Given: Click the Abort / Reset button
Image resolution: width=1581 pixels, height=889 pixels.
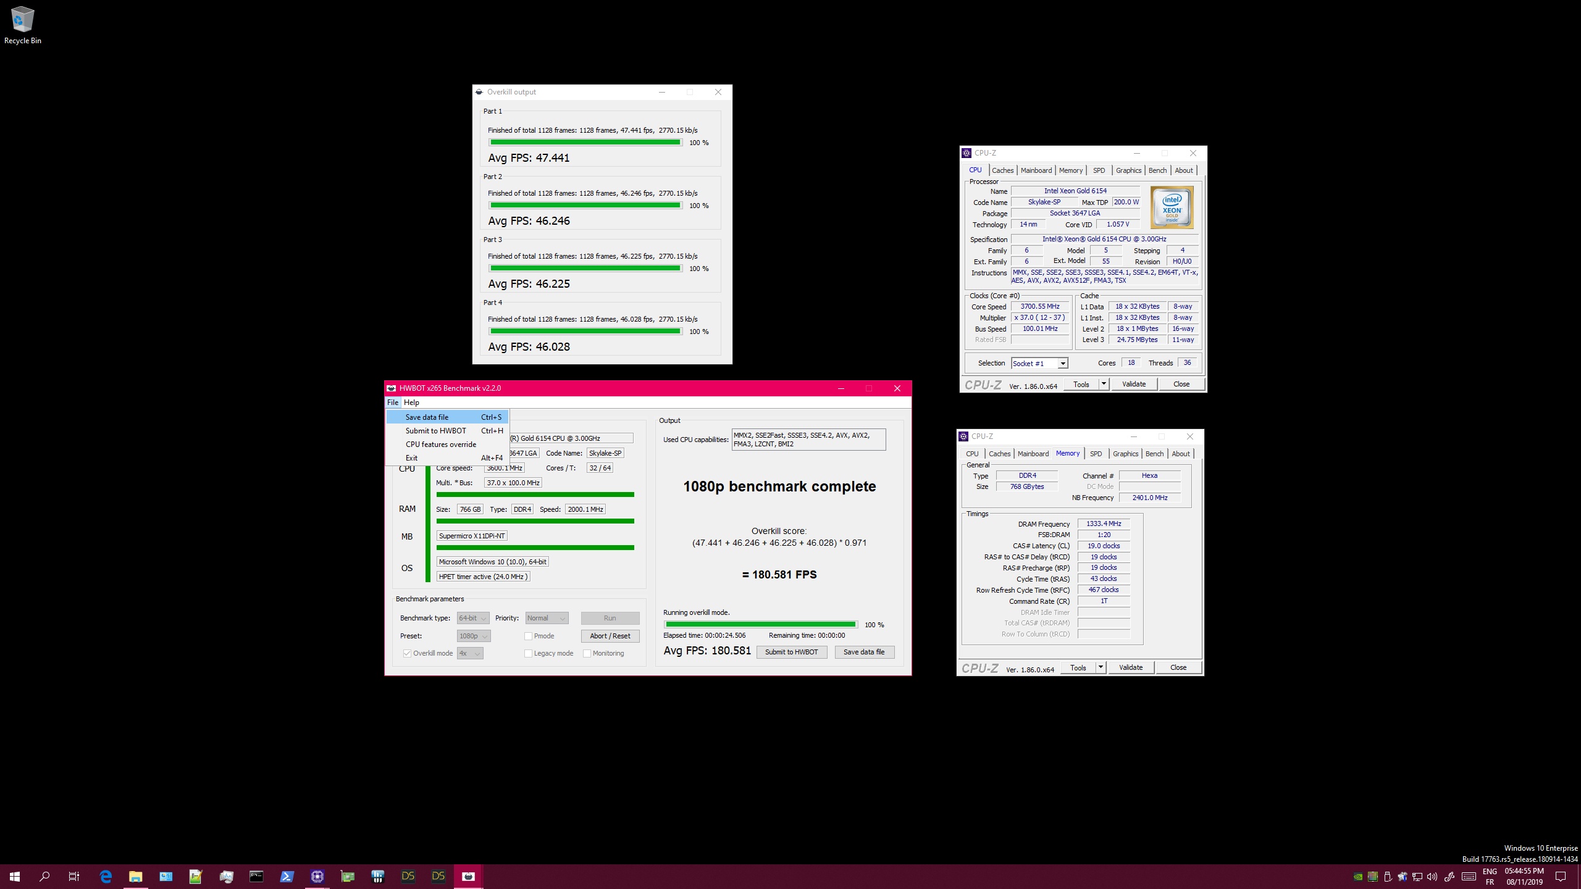Looking at the screenshot, I should coord(610,636).
